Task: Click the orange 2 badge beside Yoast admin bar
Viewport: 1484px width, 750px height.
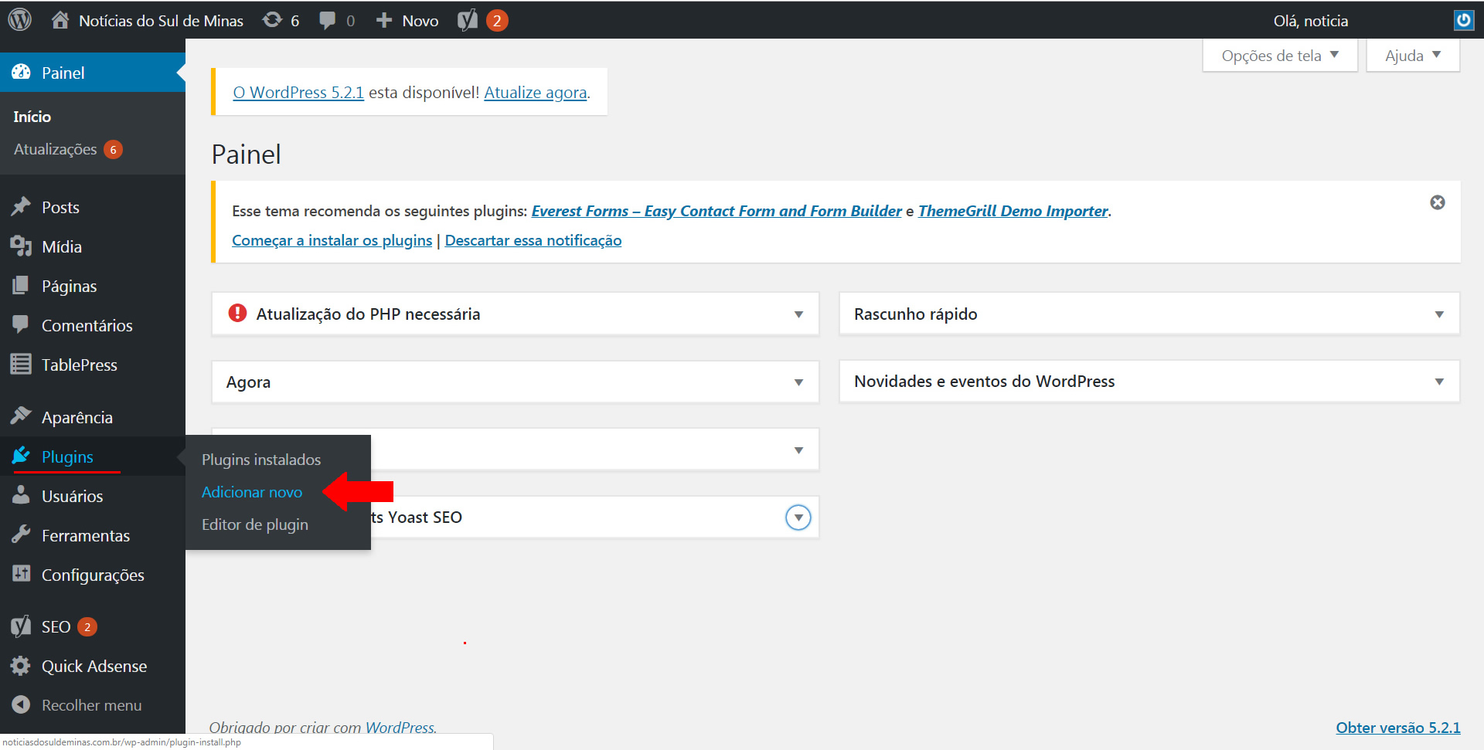Action: point(497,21)
